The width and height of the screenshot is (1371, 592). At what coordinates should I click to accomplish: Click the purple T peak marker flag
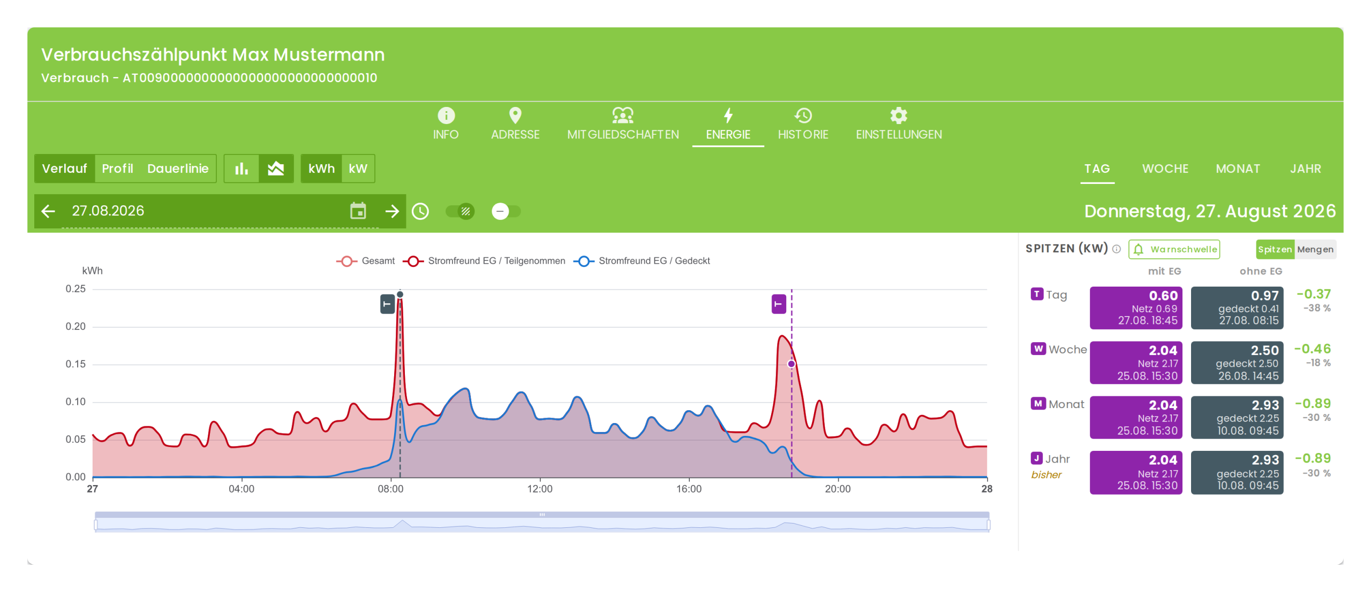click(778, 304)
